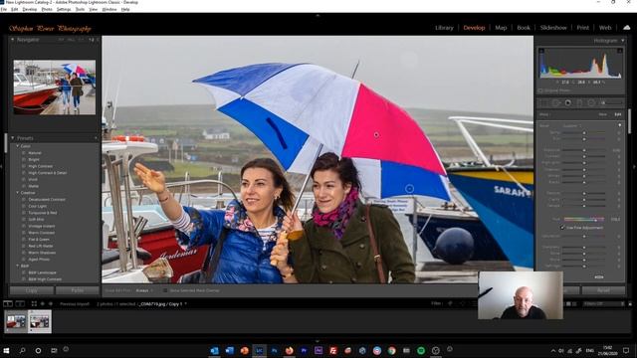Screen dimensions: 637x358
Task: Click the cloud sync status icon
Action: pos(627,28)
